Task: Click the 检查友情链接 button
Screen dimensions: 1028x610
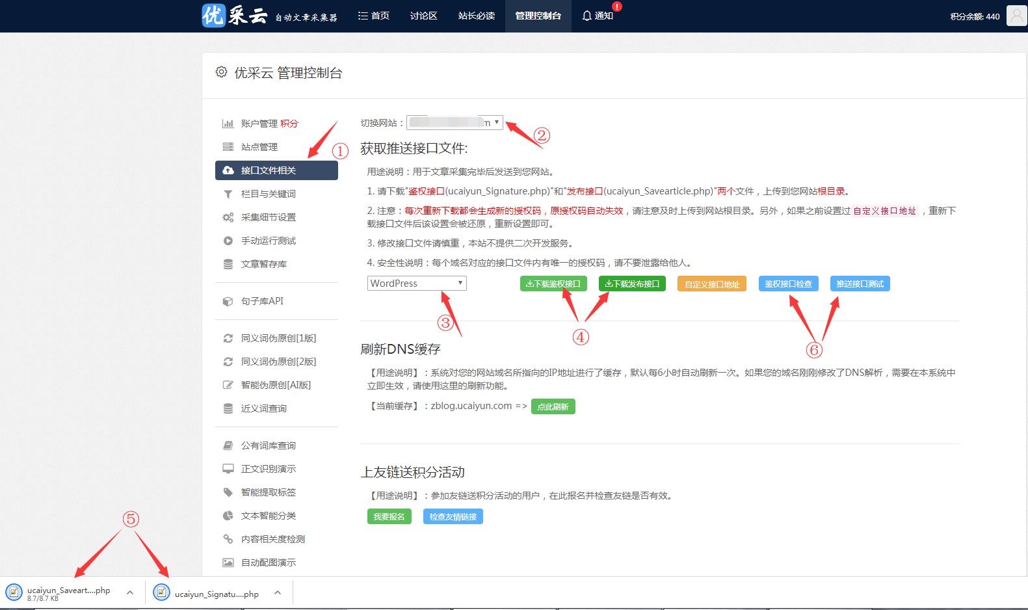Action: 453,516
